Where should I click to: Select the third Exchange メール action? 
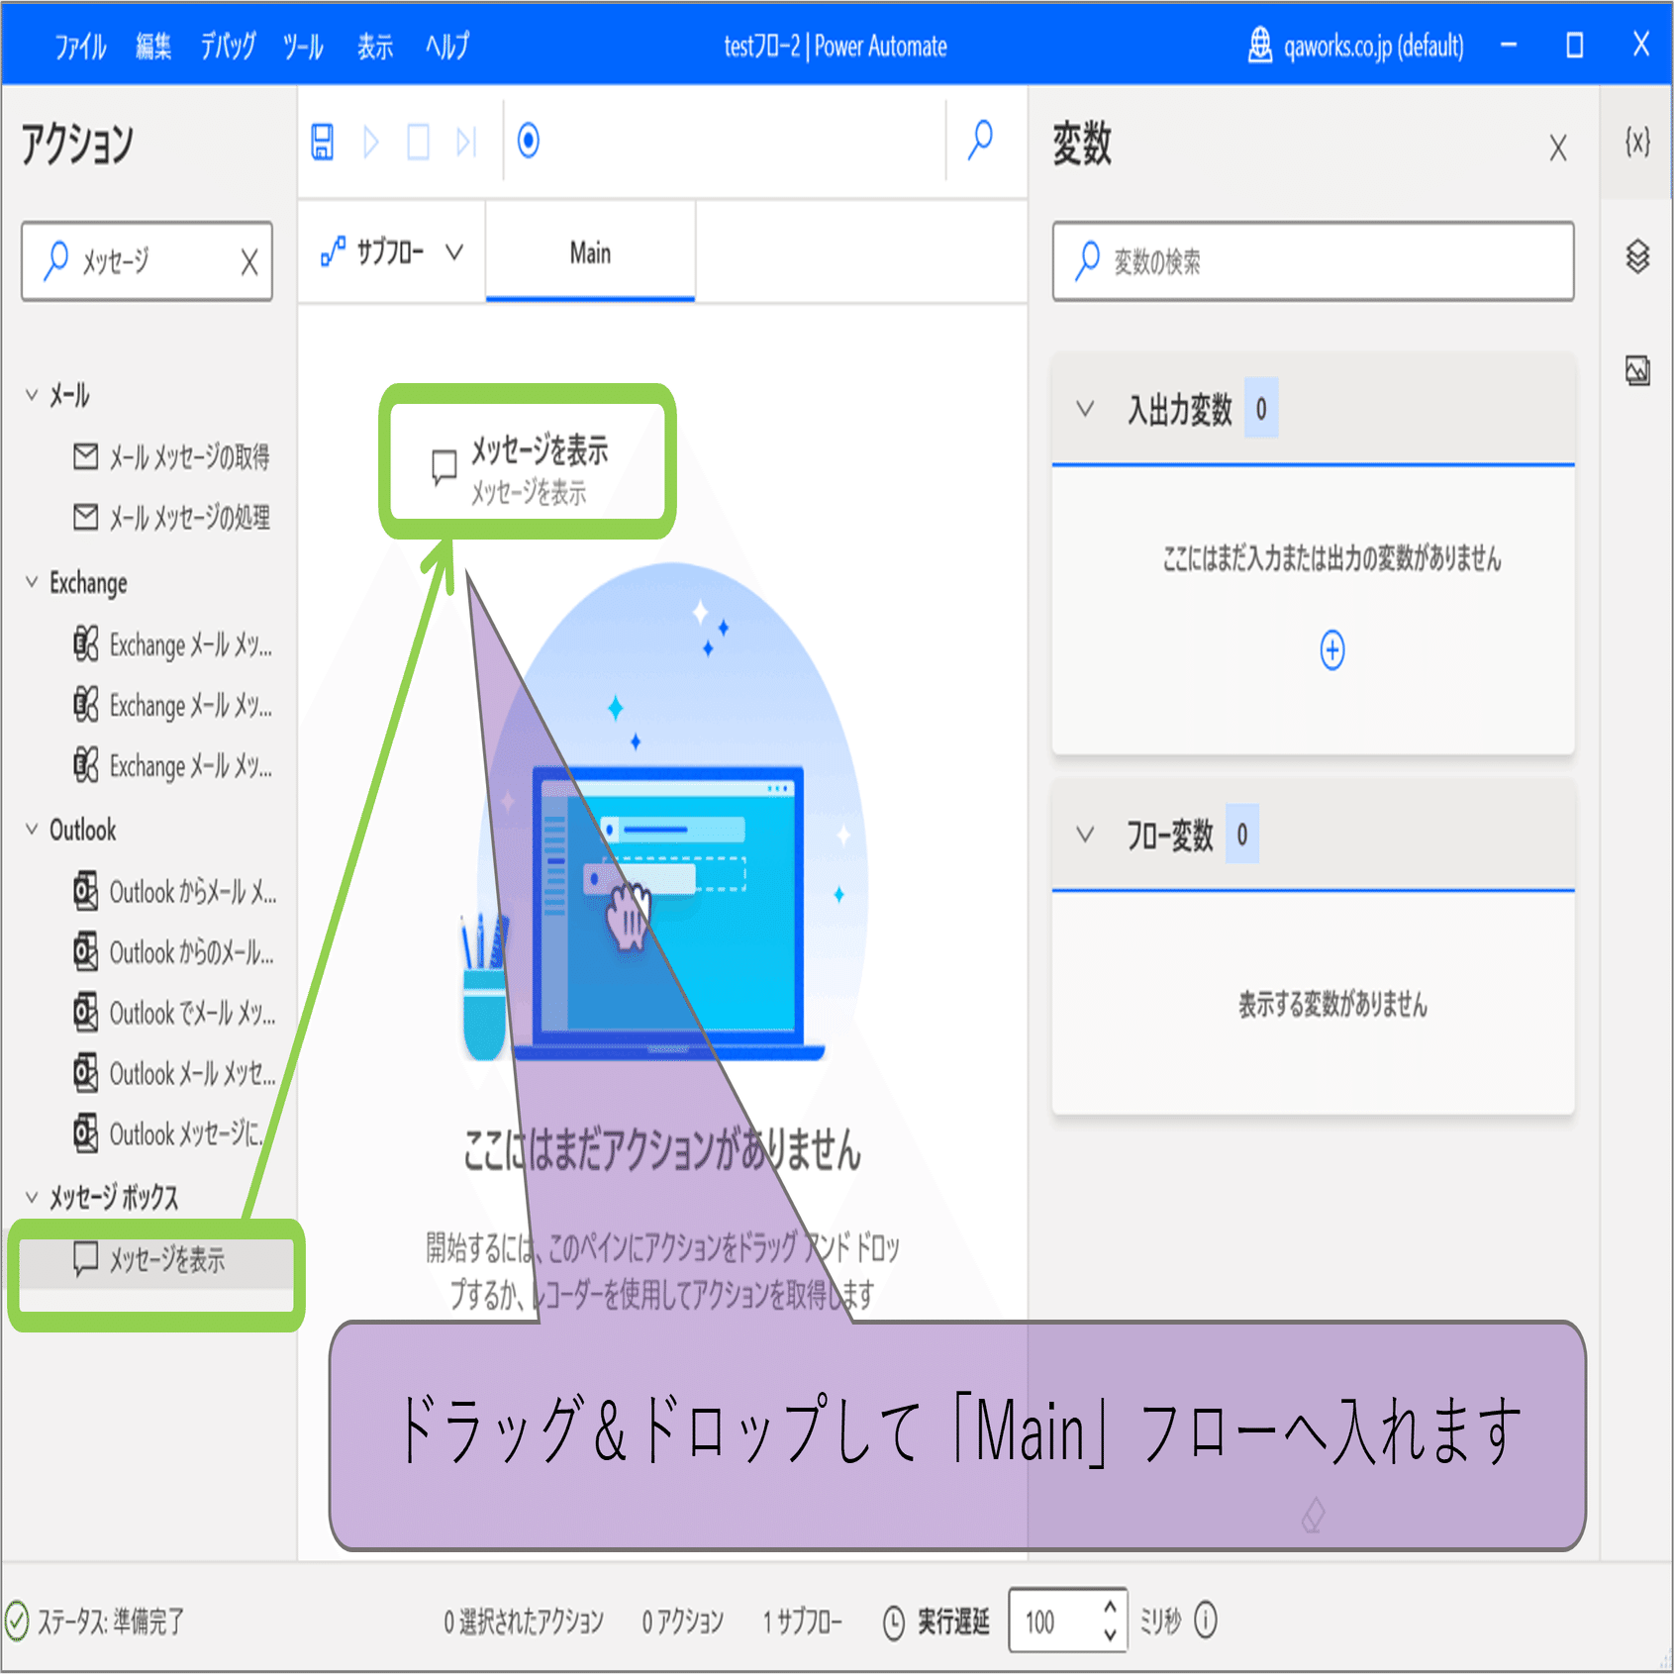pos(172,765)
